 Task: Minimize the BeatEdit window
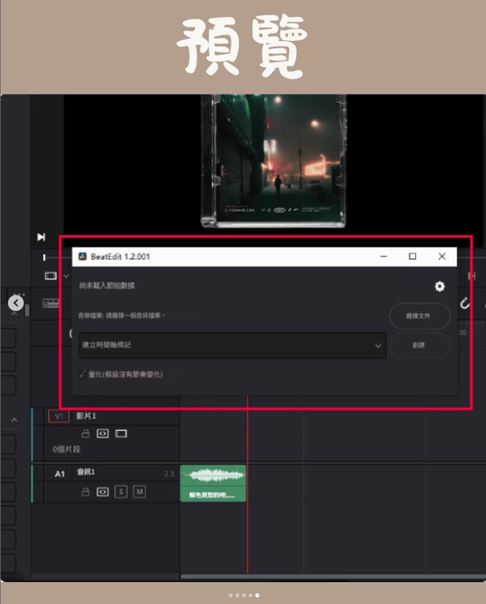(x=384, y=256)
